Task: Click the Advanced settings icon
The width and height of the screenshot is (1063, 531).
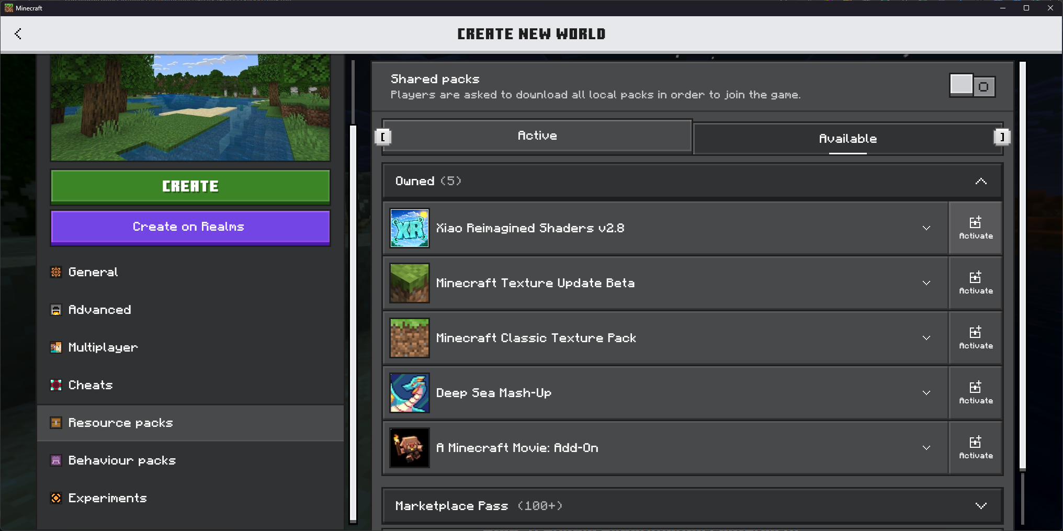Action: (56, 310)
